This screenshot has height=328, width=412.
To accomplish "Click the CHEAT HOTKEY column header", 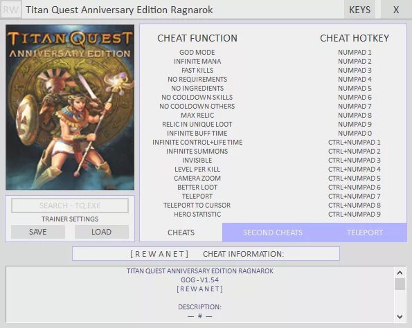I will pos(355,38).
